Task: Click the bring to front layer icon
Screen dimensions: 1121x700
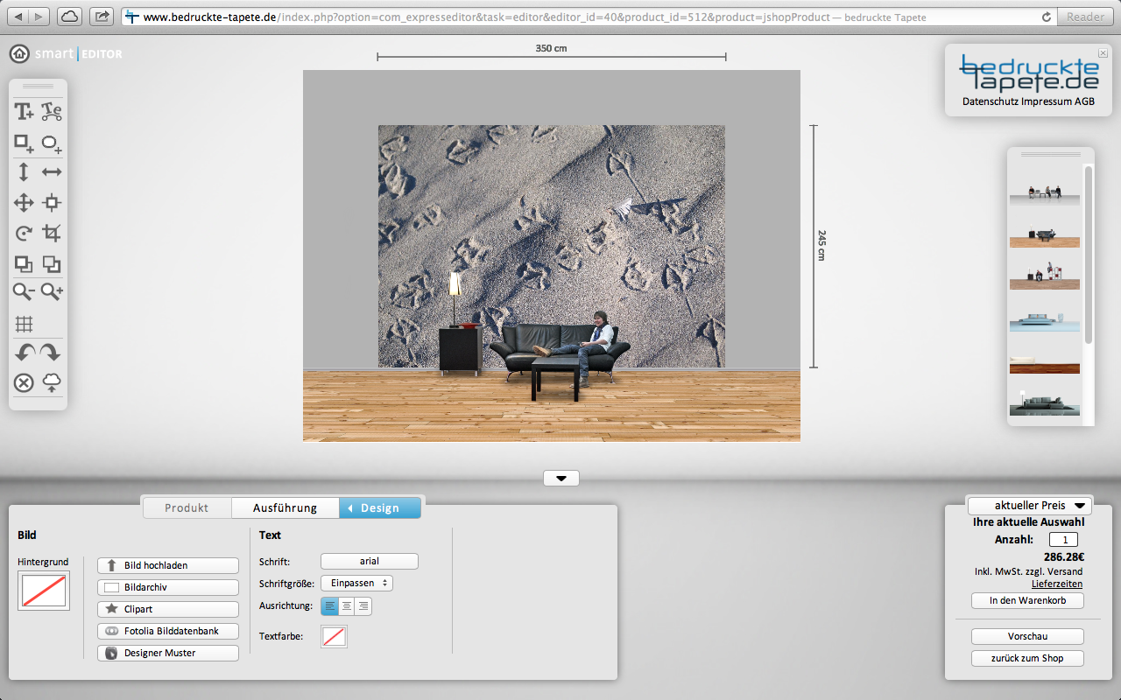Action: (24, 263)
